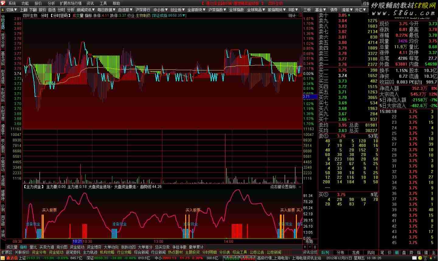Click the 上翻 page-up toolbar button
This screenshot has width=438, height=261.
pos(23,10)
